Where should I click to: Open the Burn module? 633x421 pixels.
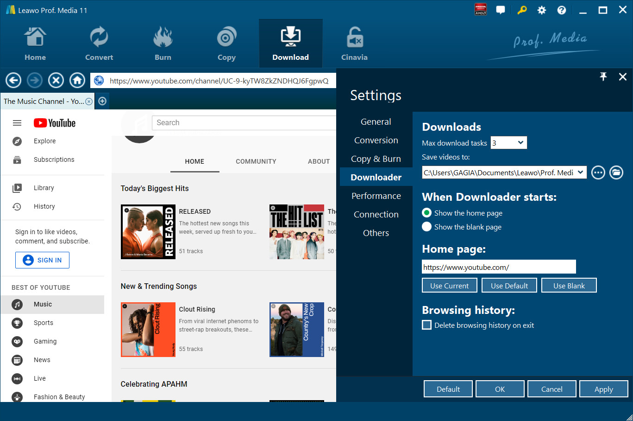tap(163, 44)
